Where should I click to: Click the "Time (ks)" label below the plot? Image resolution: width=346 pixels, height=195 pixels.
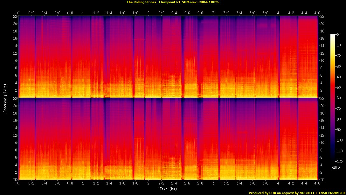click(168, 189)
